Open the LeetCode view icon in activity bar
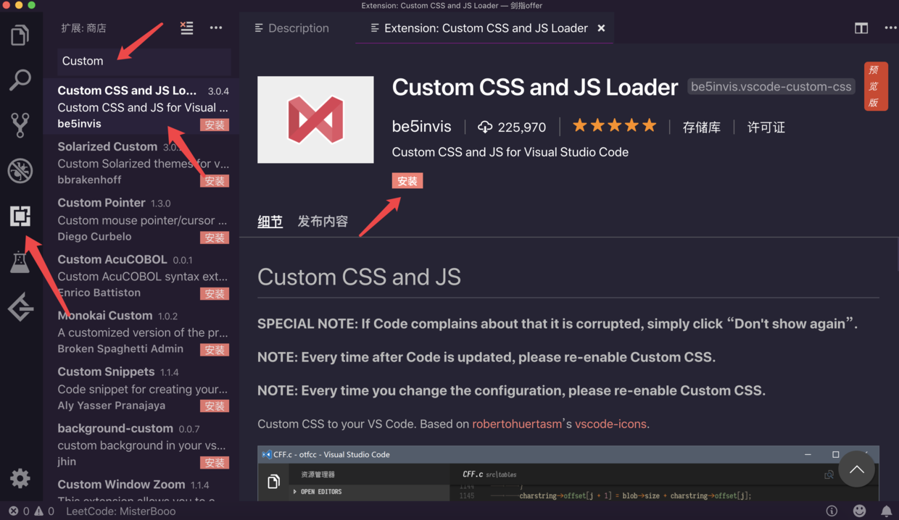The width and height of the screenshot is (899, 520). point(20,308)
